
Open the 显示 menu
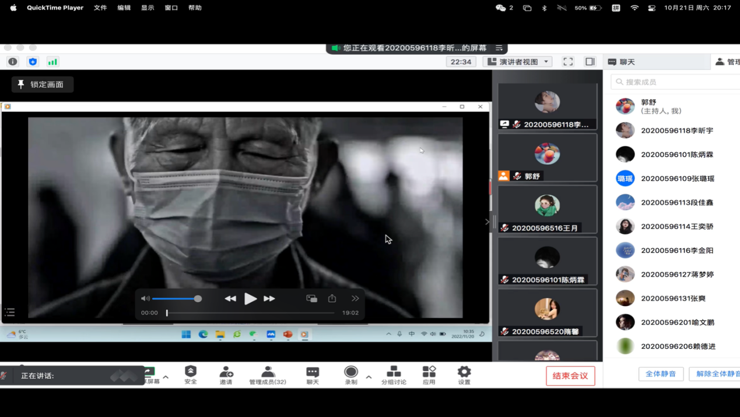pos(148,8)
